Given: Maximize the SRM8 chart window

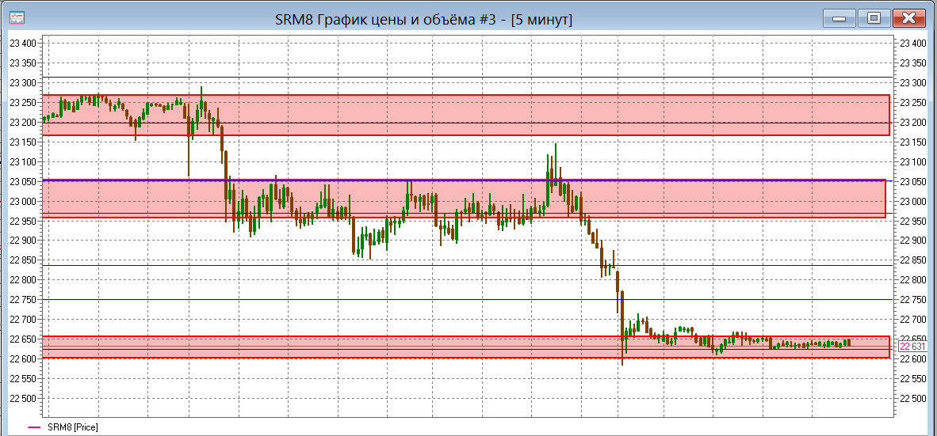Looking at the screenshot, I should pyautogui.click(x=874, y=18).
